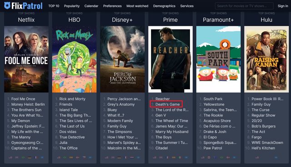Screen dimensions: 291x167
Task: Open Yellowstone in the Paramount+ list
Action: 214,104
